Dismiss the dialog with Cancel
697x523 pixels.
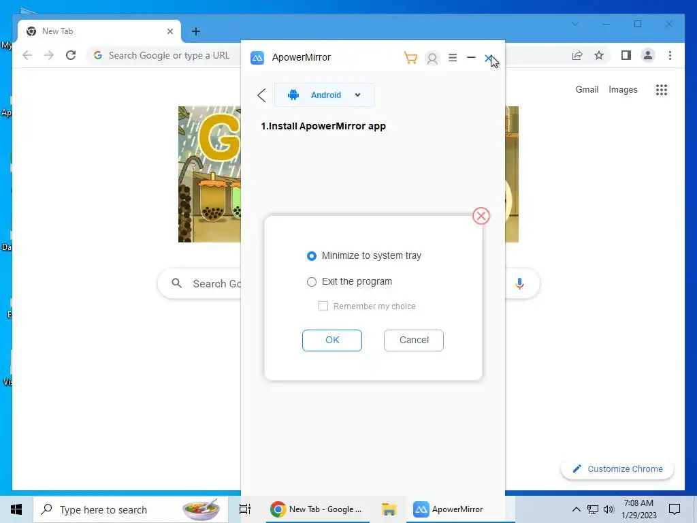point(413,340)
